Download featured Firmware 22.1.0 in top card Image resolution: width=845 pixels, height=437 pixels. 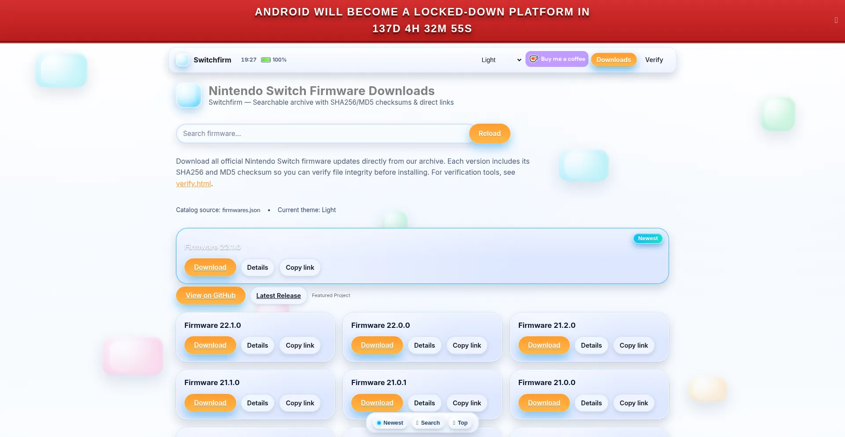pyautogui.click(x=210, y=268)
